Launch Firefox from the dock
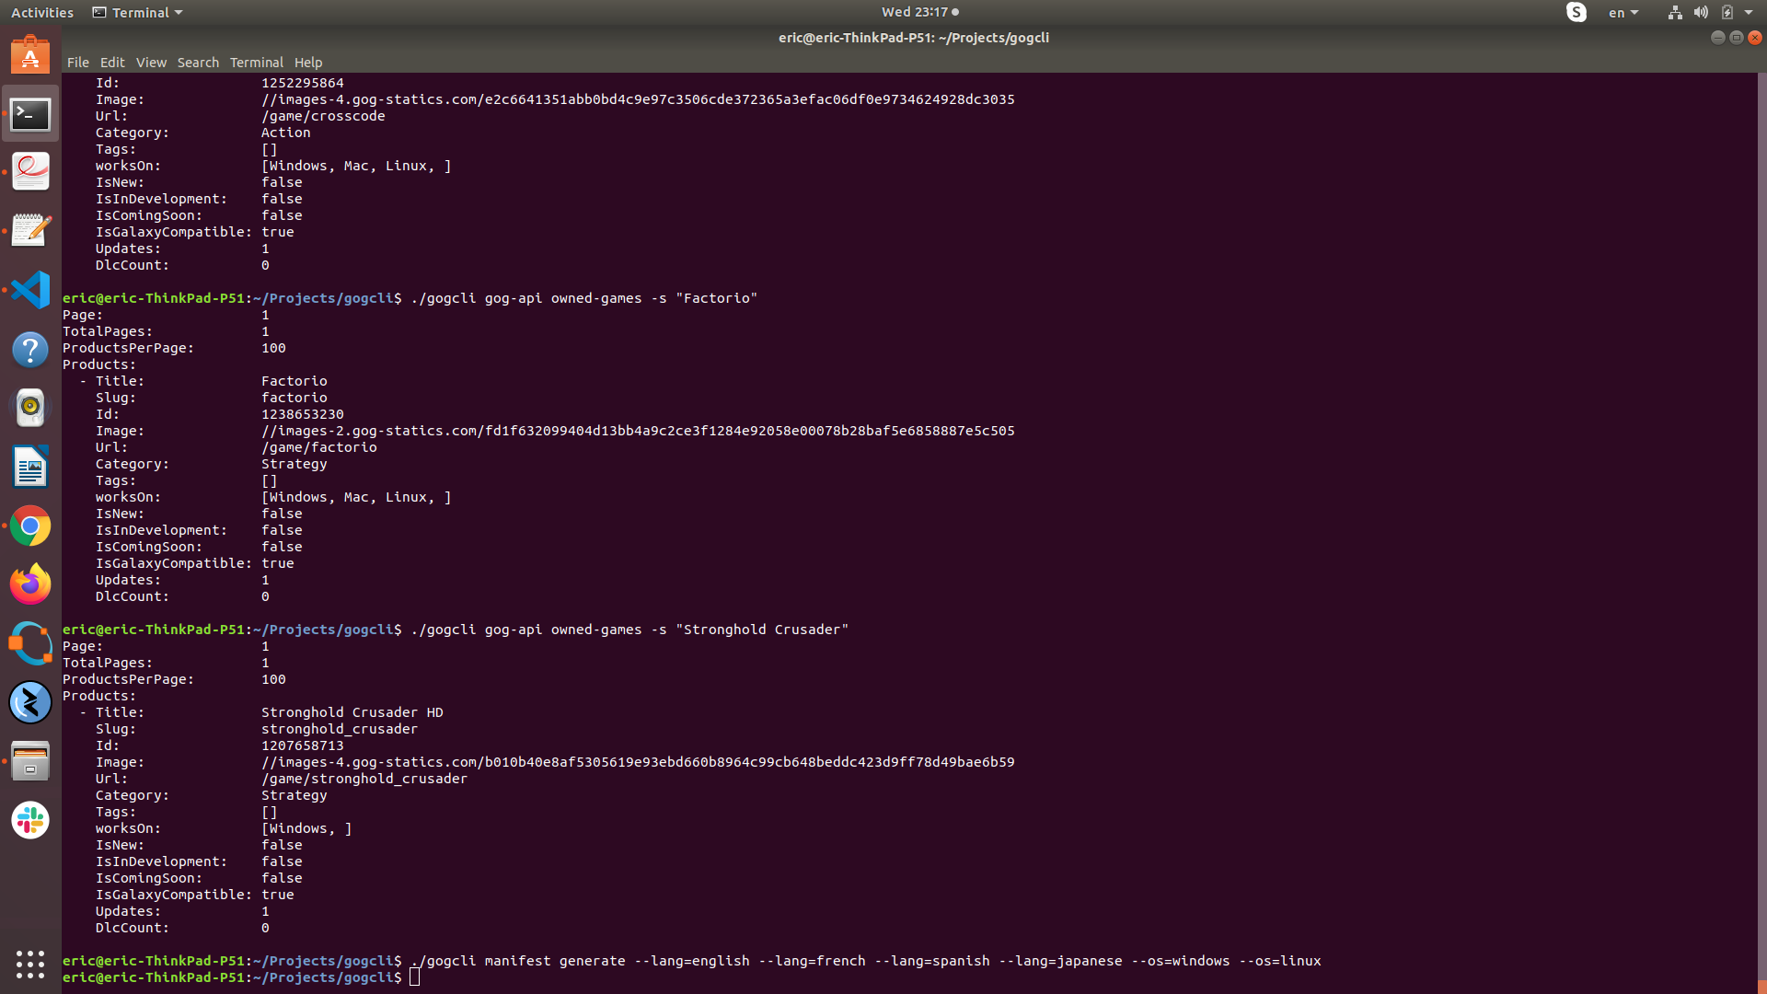The height and width of the screenshot is (994, 1767). 30,584
